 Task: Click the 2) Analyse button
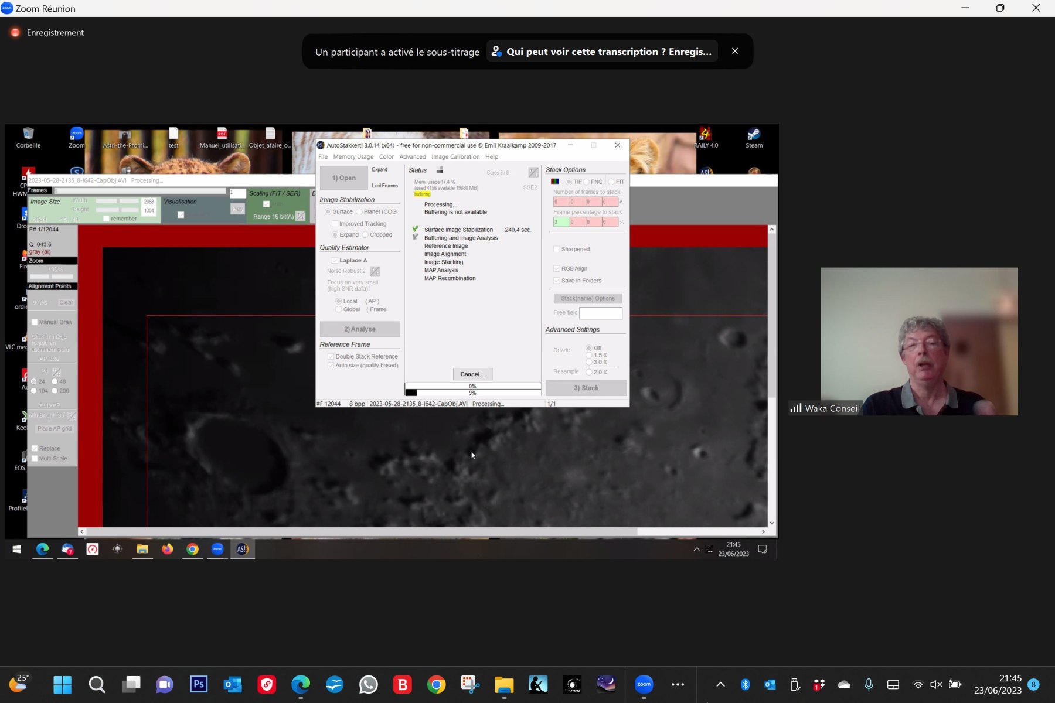click(x=360, y=329)
